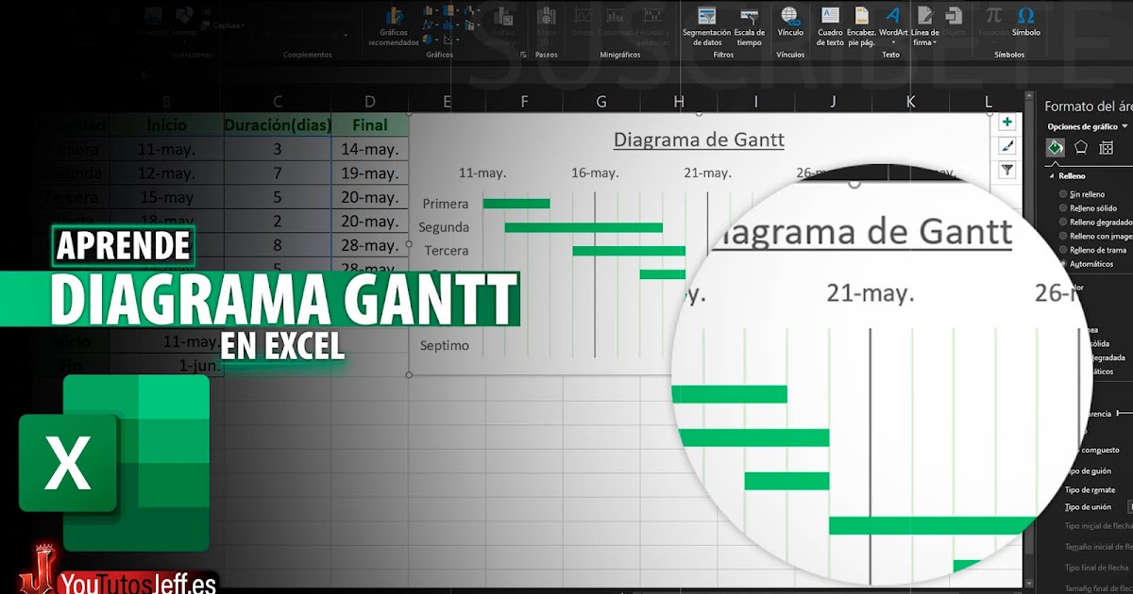Click the green plus Elementos de gráfico icon

1006,122
